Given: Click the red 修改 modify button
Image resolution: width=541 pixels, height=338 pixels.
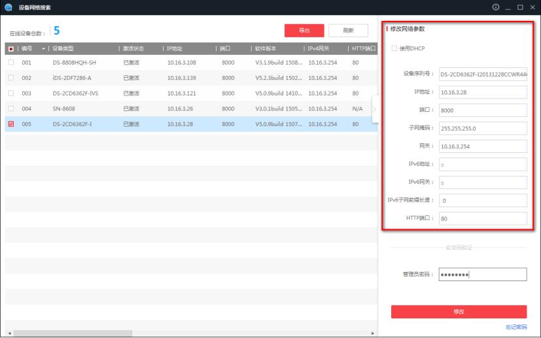Looking at the screenshot, I should click(x=459, y=311).
